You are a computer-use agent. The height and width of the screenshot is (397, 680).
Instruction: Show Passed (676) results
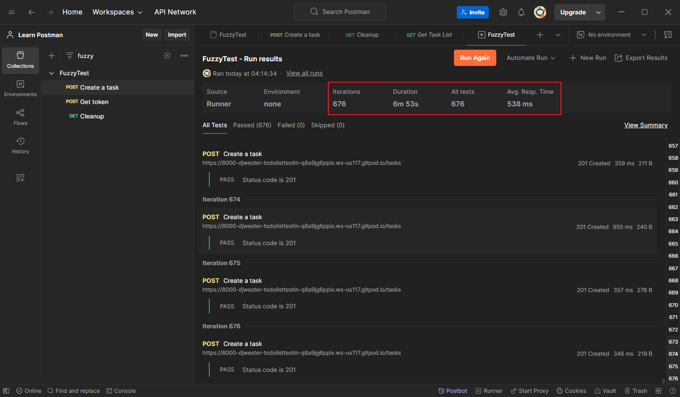[x=252, y=125]
